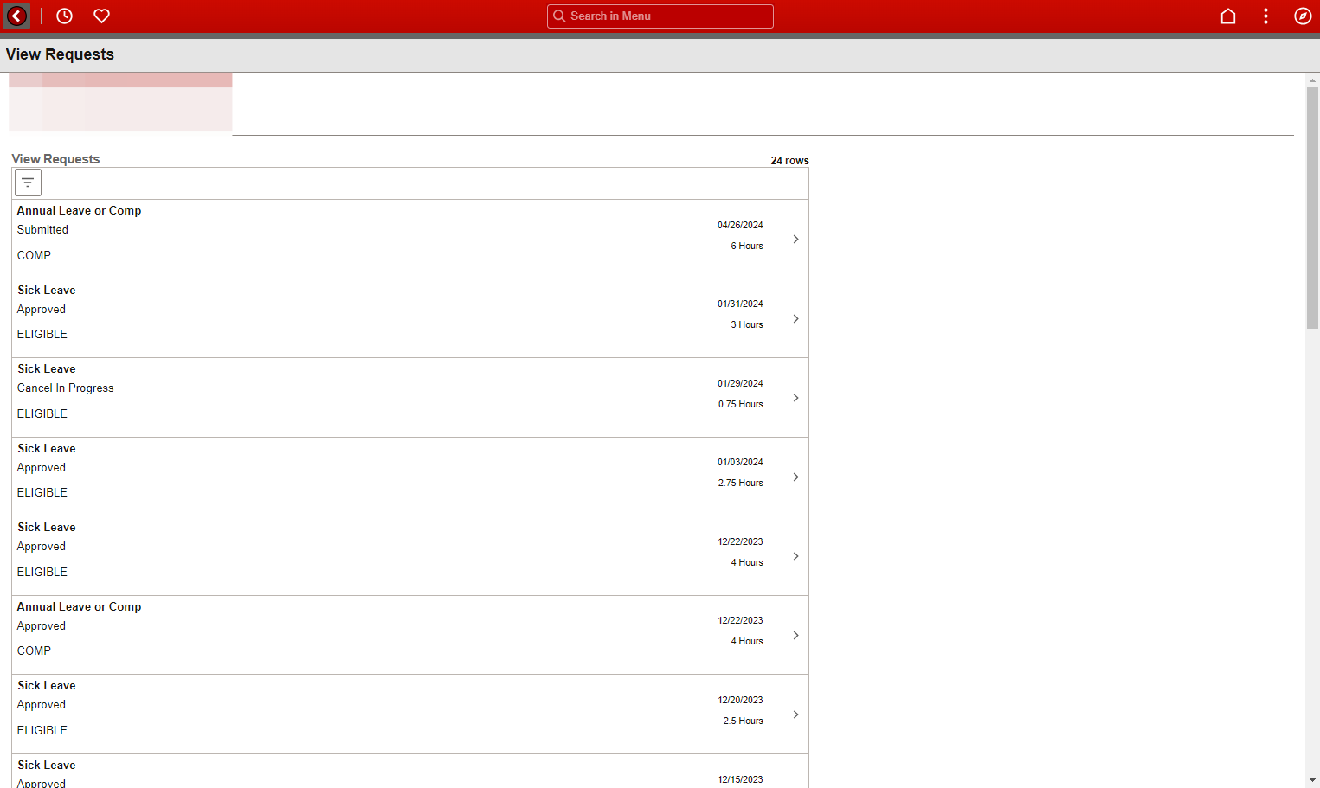Go back using the red back arrow
Image resolution: width=1320 pixels, height=788 pixels.
pos(17,16)
